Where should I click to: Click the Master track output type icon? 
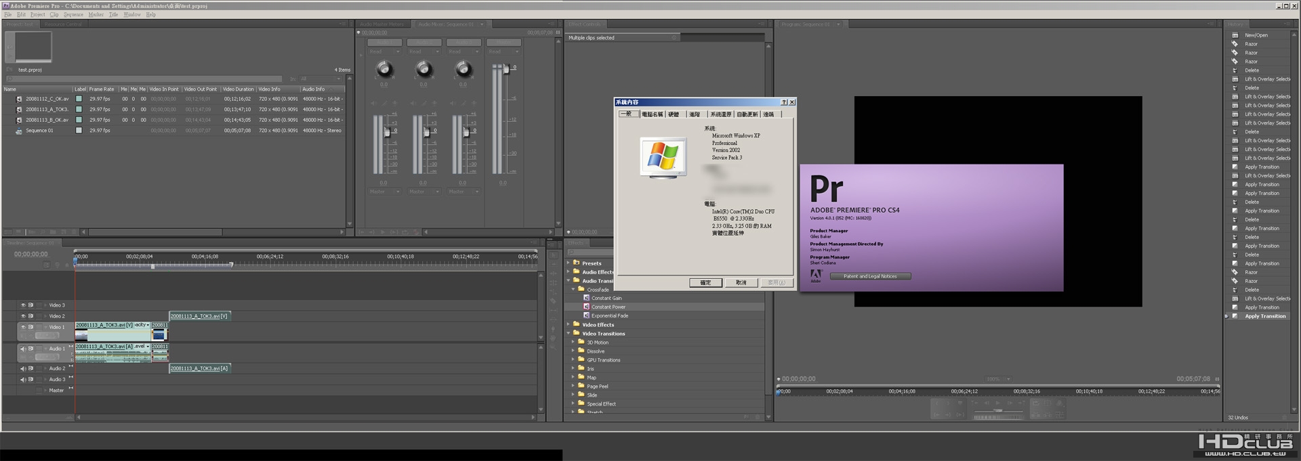click(70, 389)
